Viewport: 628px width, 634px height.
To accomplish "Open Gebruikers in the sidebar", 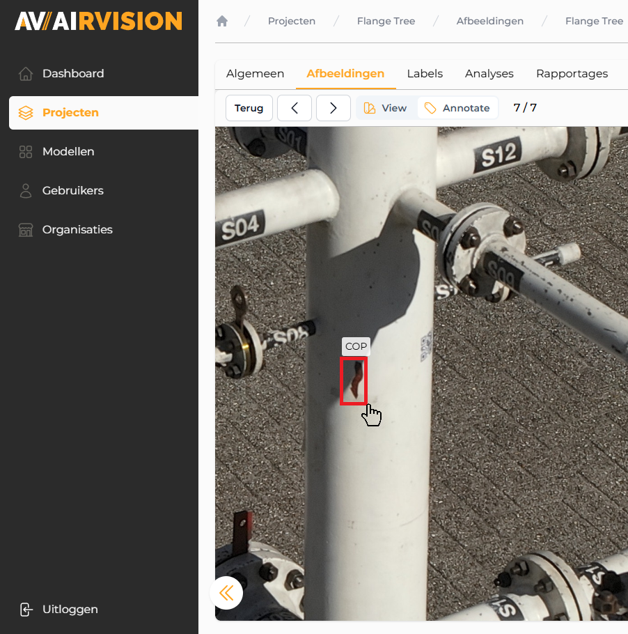I will point(72,191).
